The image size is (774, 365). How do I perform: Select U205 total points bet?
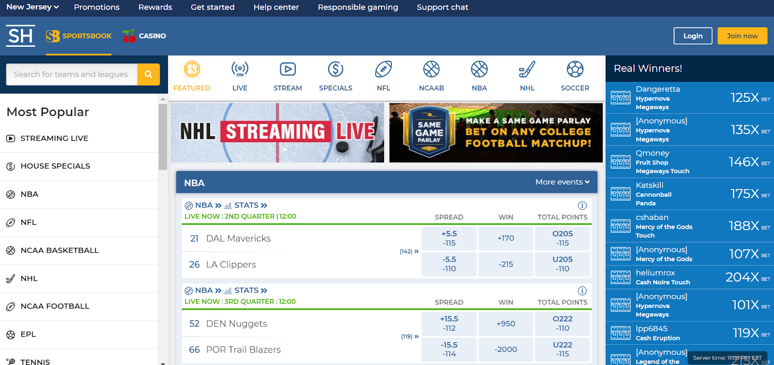click(x=563, y=264)
